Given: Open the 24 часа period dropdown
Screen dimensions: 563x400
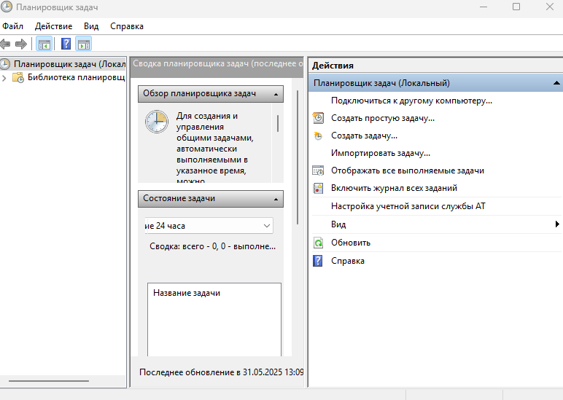Looking at the screenshot, I should 209,226.
